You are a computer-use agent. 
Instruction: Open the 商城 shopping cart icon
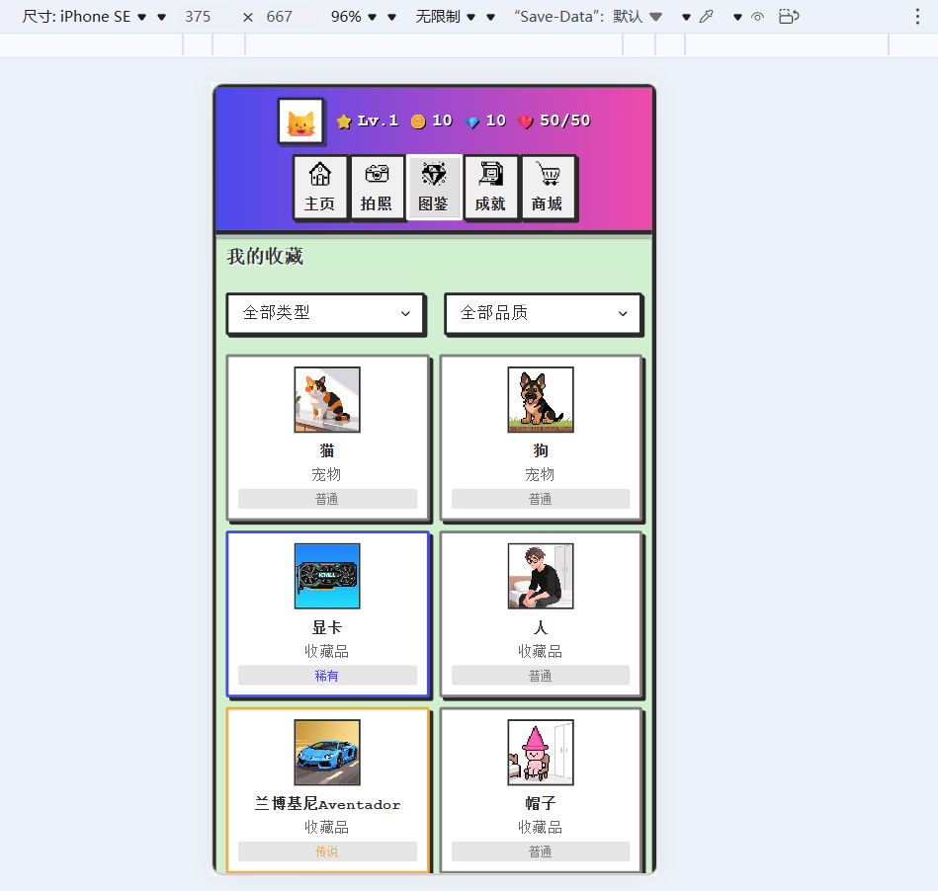click(550, 187)
